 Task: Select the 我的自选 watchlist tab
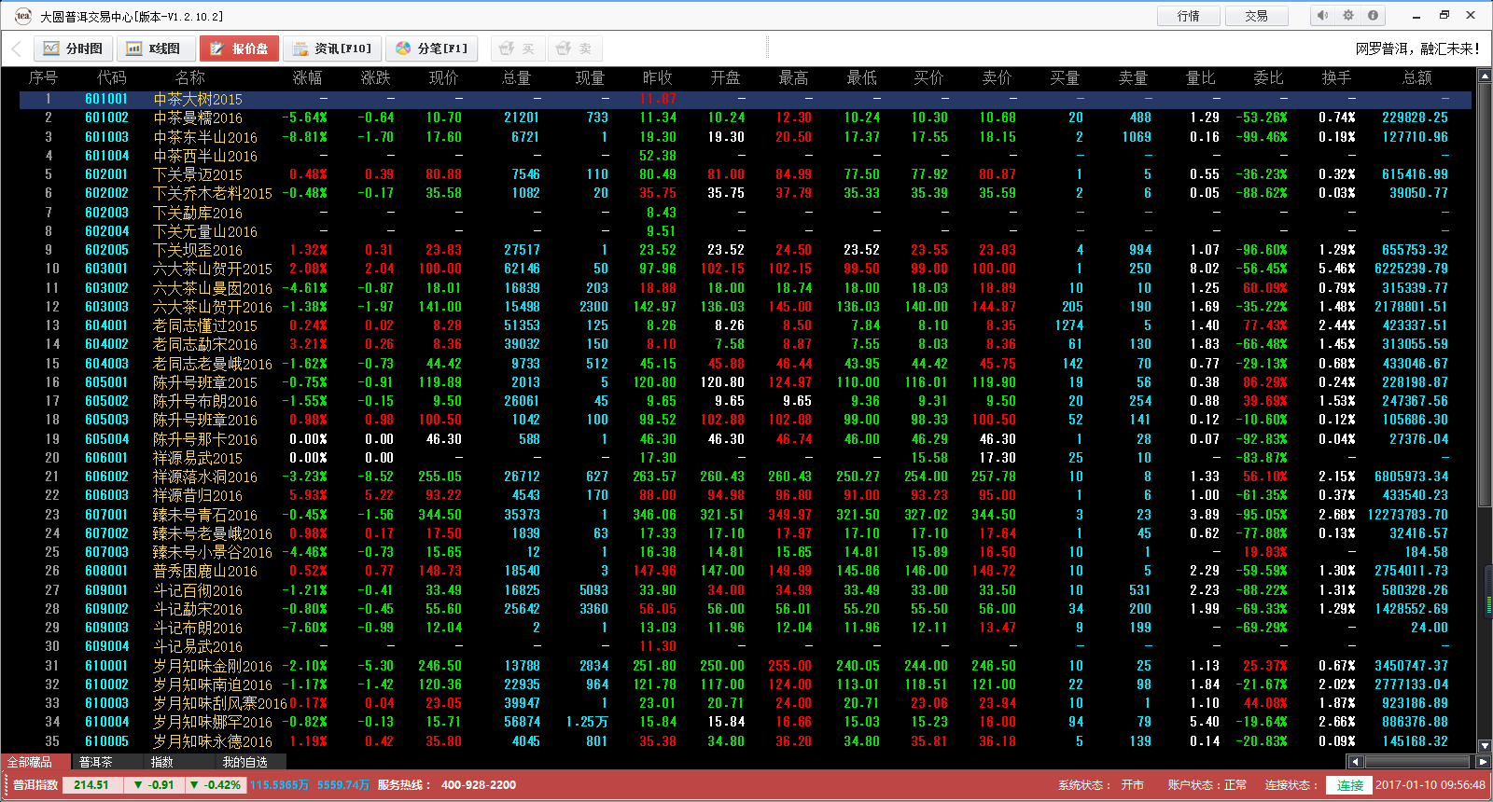(x=244, y=762)
